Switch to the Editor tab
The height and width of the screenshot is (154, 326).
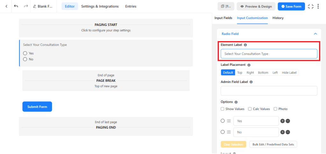[x=70, y=6]
